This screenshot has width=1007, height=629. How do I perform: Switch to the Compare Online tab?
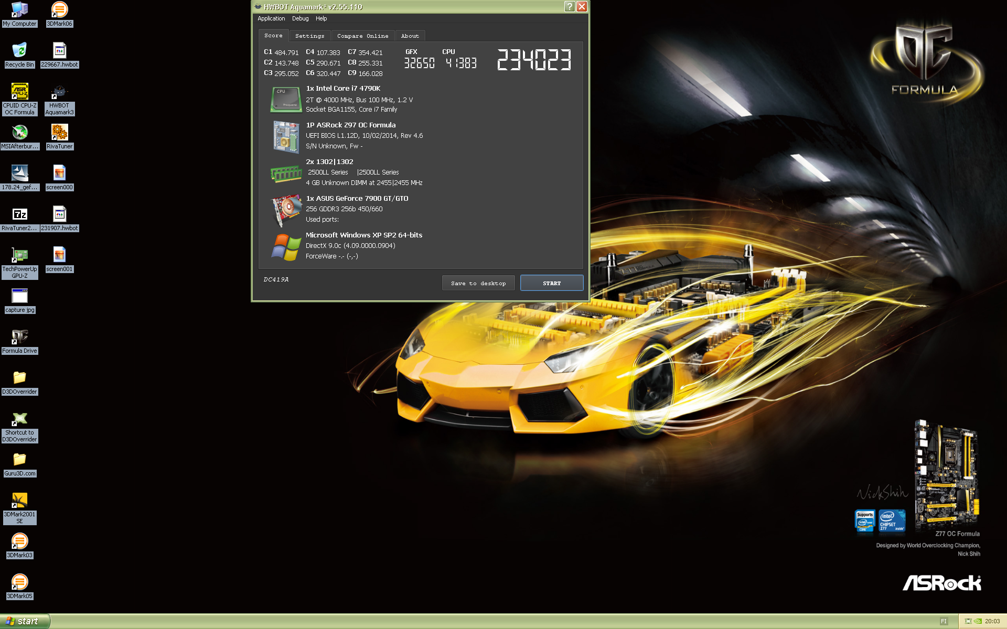[x=362, y=36]
